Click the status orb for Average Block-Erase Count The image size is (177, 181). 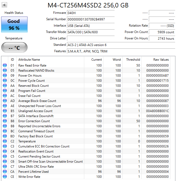[x=5, y=101]
